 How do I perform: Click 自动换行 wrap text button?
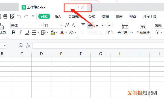[143, 29]
